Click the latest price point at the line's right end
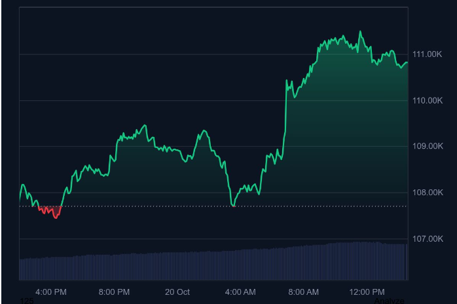 coord(407,63)
